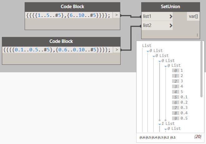Click the {20} item count in preview
The image size is (206, 144).
click(198, 137)
